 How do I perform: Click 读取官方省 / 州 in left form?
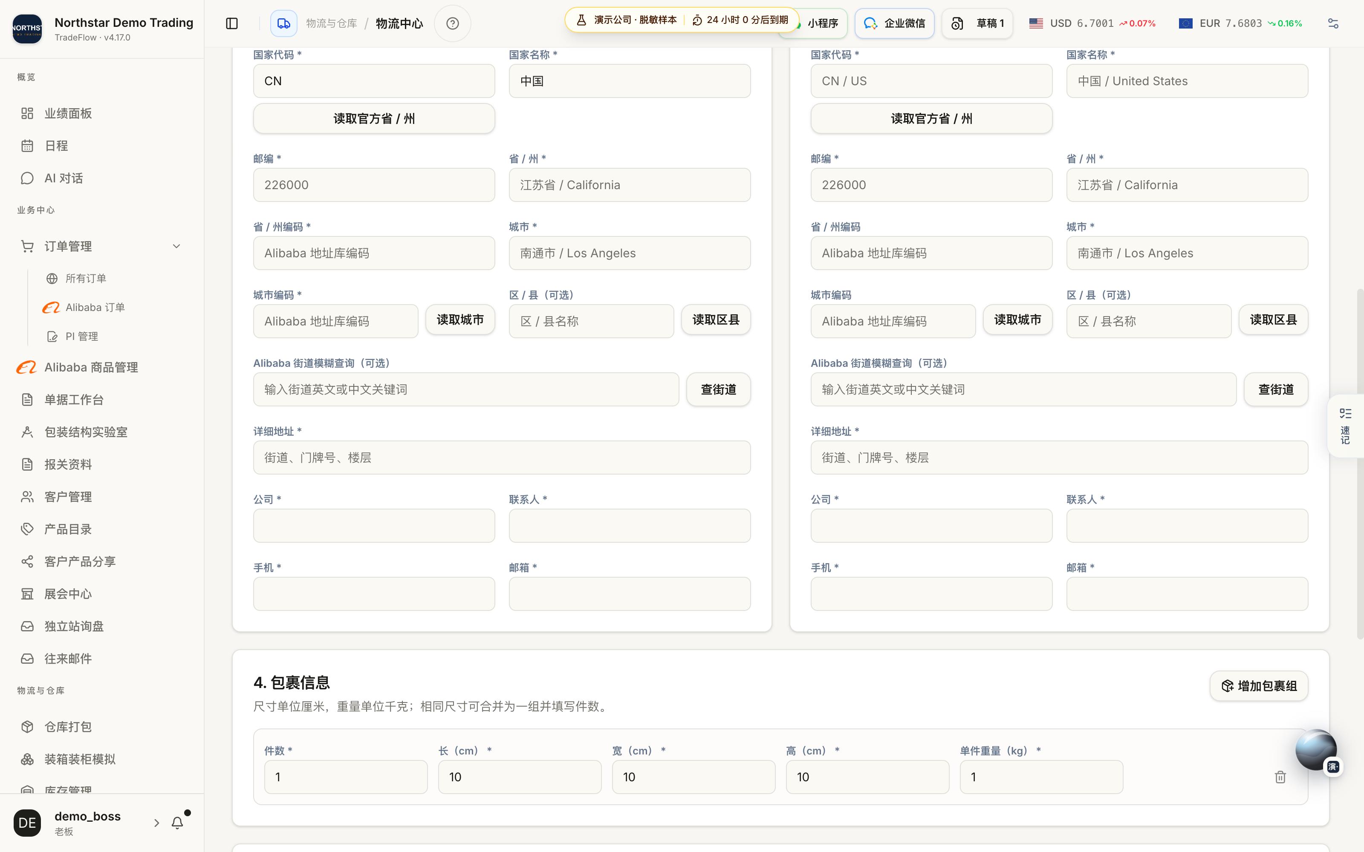point(374,118)
